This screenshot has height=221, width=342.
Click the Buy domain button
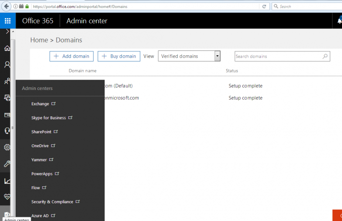tap(119, 56)
